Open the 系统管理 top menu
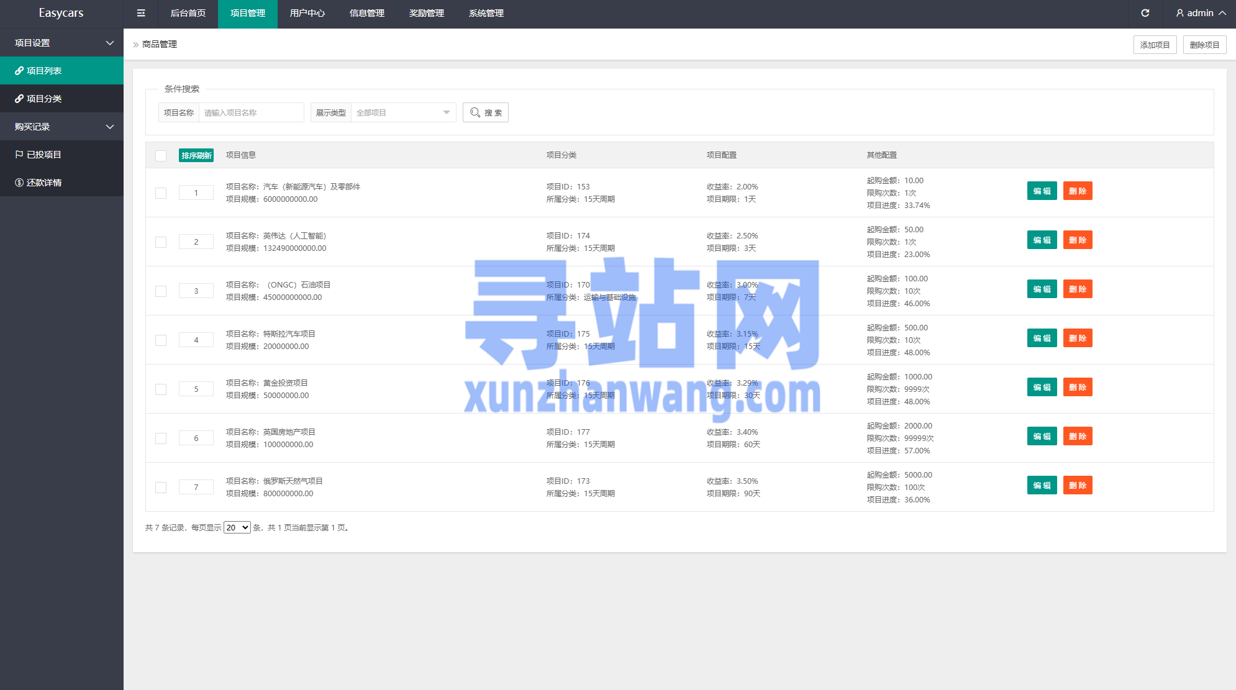 [486, 13]
